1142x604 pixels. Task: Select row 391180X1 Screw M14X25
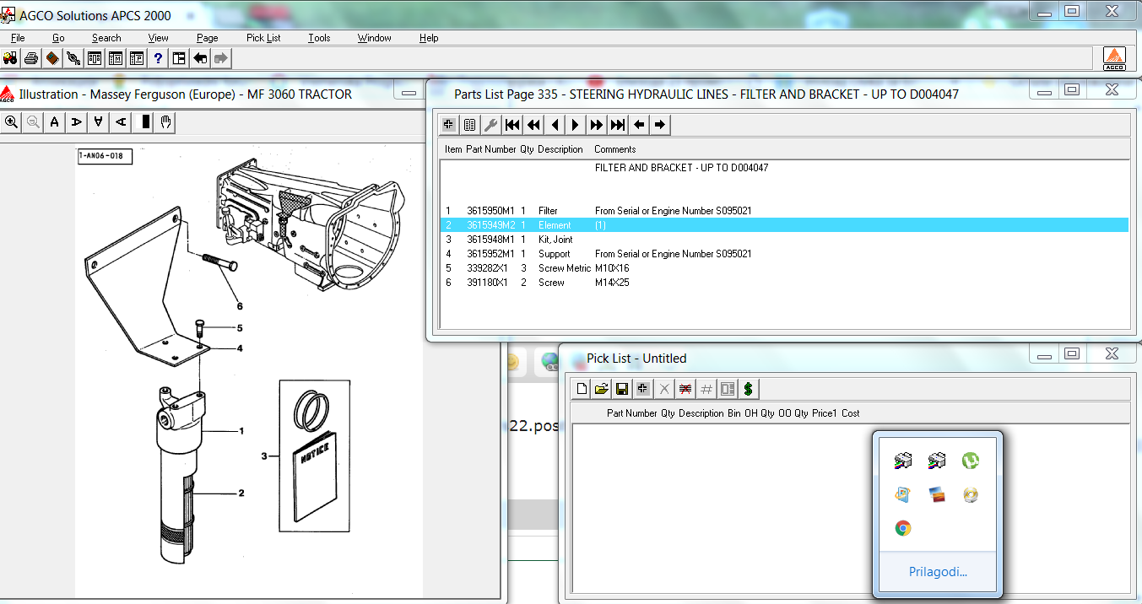tap(785, 283)
